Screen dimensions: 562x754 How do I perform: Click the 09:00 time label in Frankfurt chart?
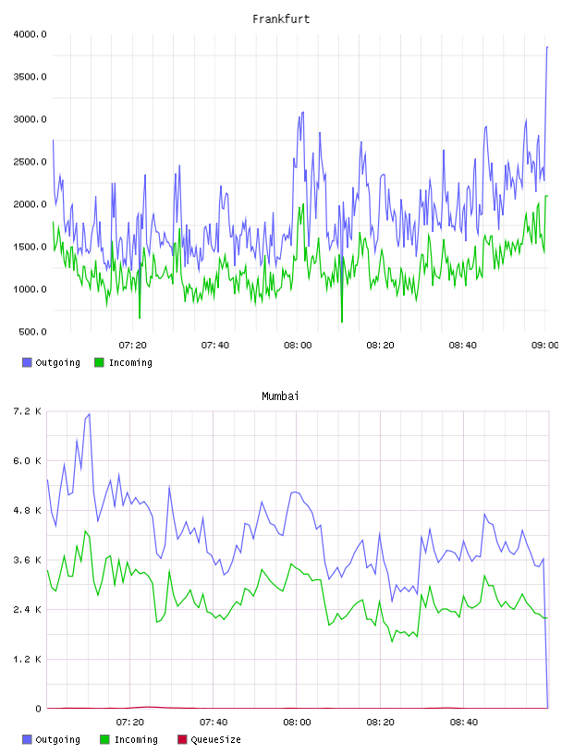pyautogui.click(x=544, y=346)
